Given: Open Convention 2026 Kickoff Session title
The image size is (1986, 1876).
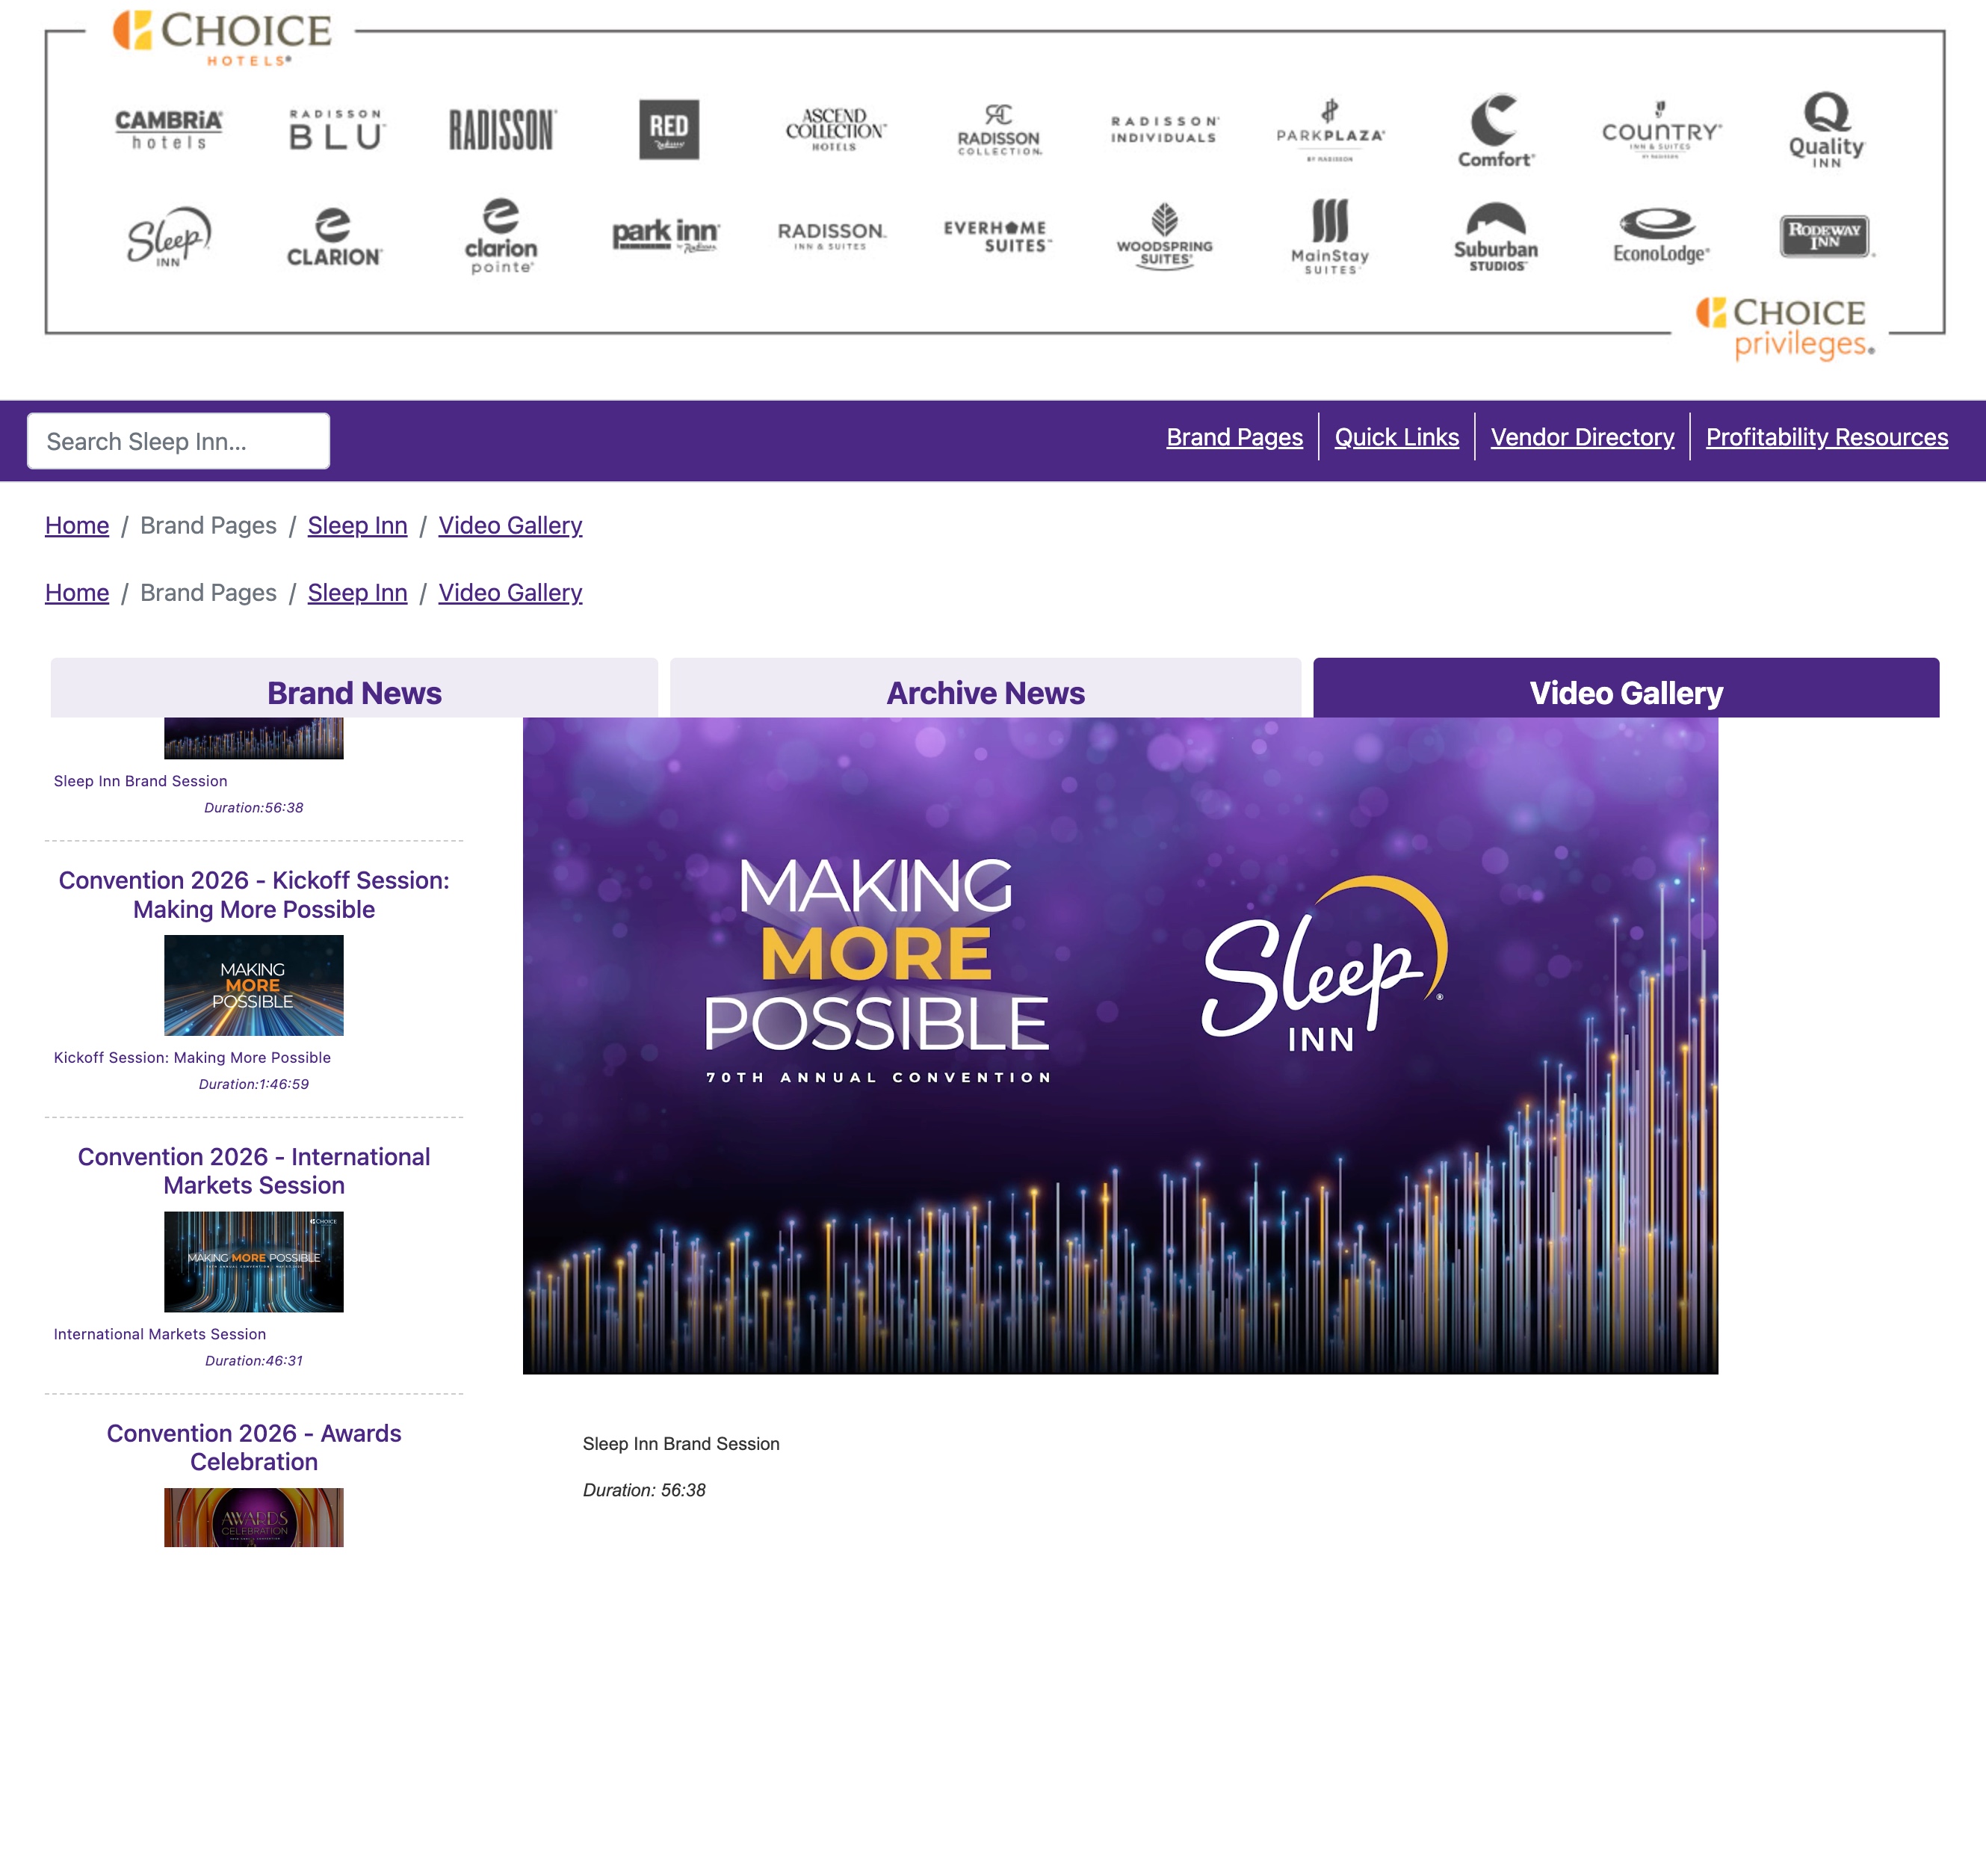Looking at the screenshot, I should (254, 894).
